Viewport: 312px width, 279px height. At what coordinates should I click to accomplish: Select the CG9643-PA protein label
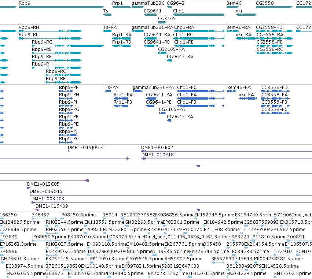point(180,116)
